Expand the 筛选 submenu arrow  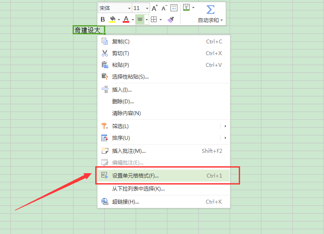tap(225, 126)
